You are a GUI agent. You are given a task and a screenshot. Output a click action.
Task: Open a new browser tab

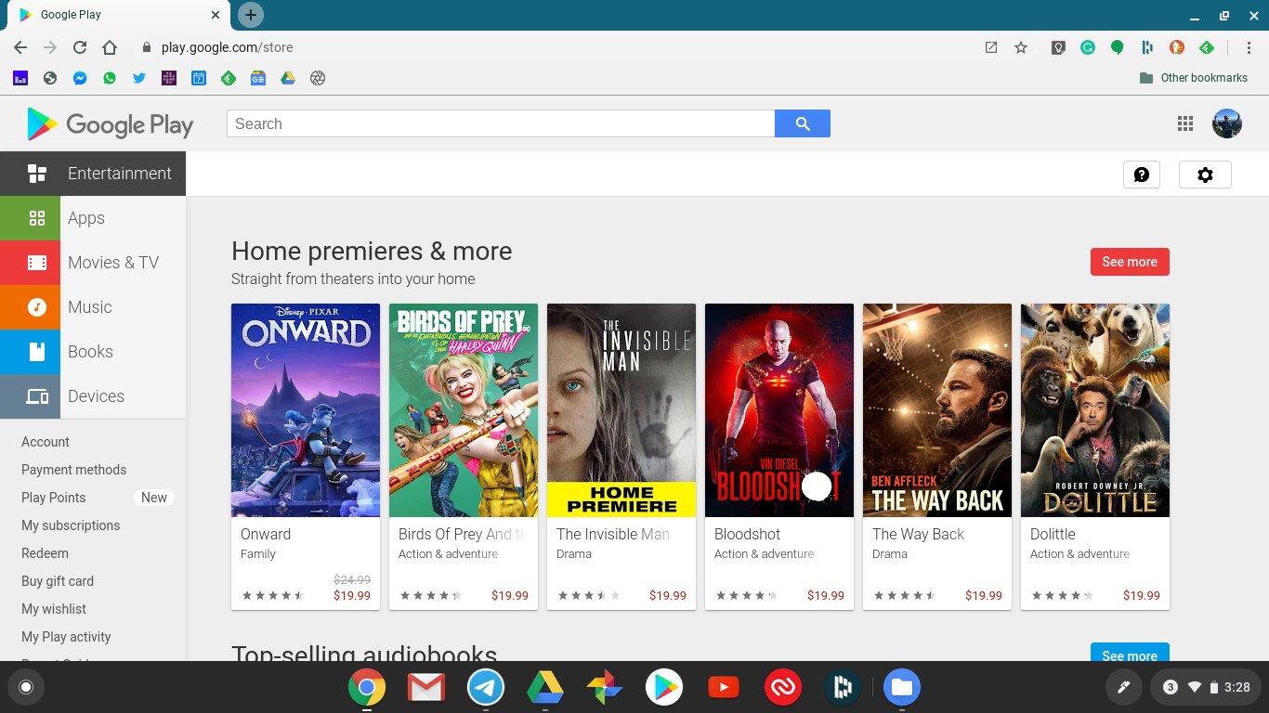[251, 15]
